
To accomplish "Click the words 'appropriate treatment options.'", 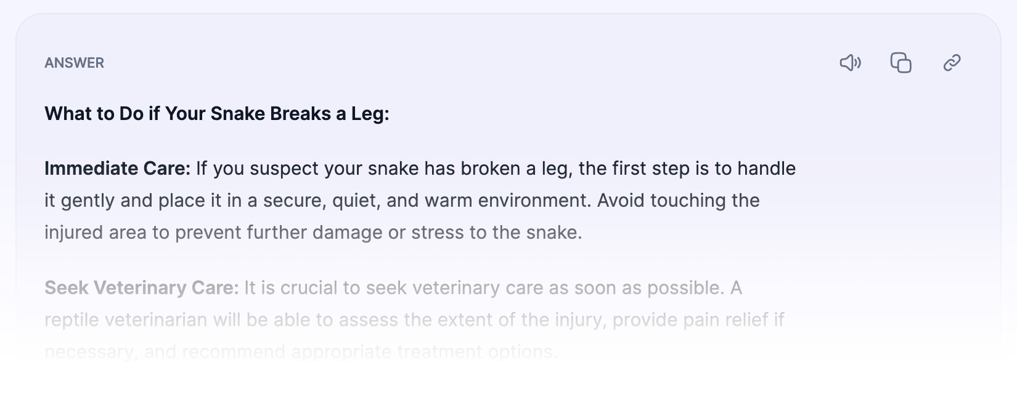I will [x=424, y=352].
